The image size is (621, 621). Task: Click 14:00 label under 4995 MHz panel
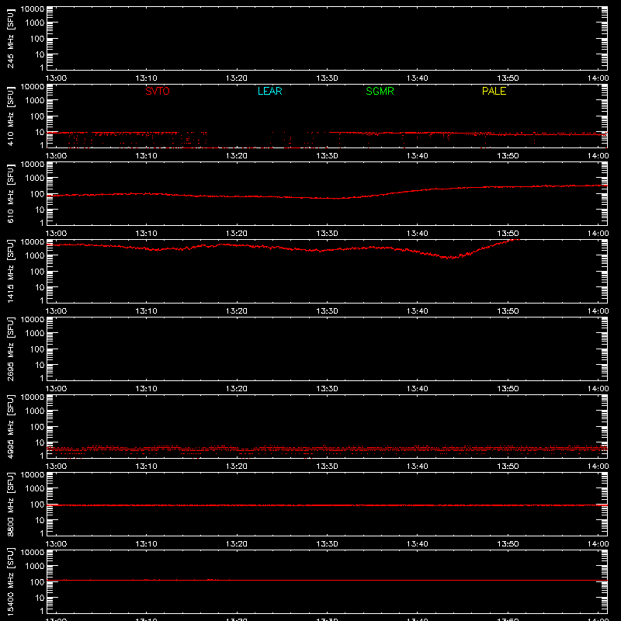point(598,467)
